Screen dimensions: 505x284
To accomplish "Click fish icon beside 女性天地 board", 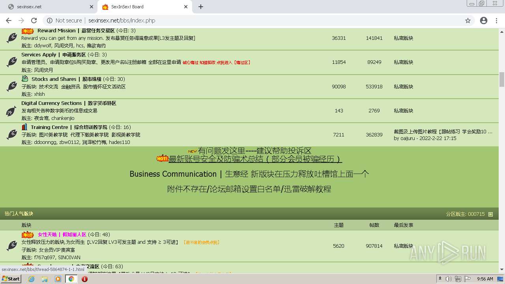I will (11, 246).
